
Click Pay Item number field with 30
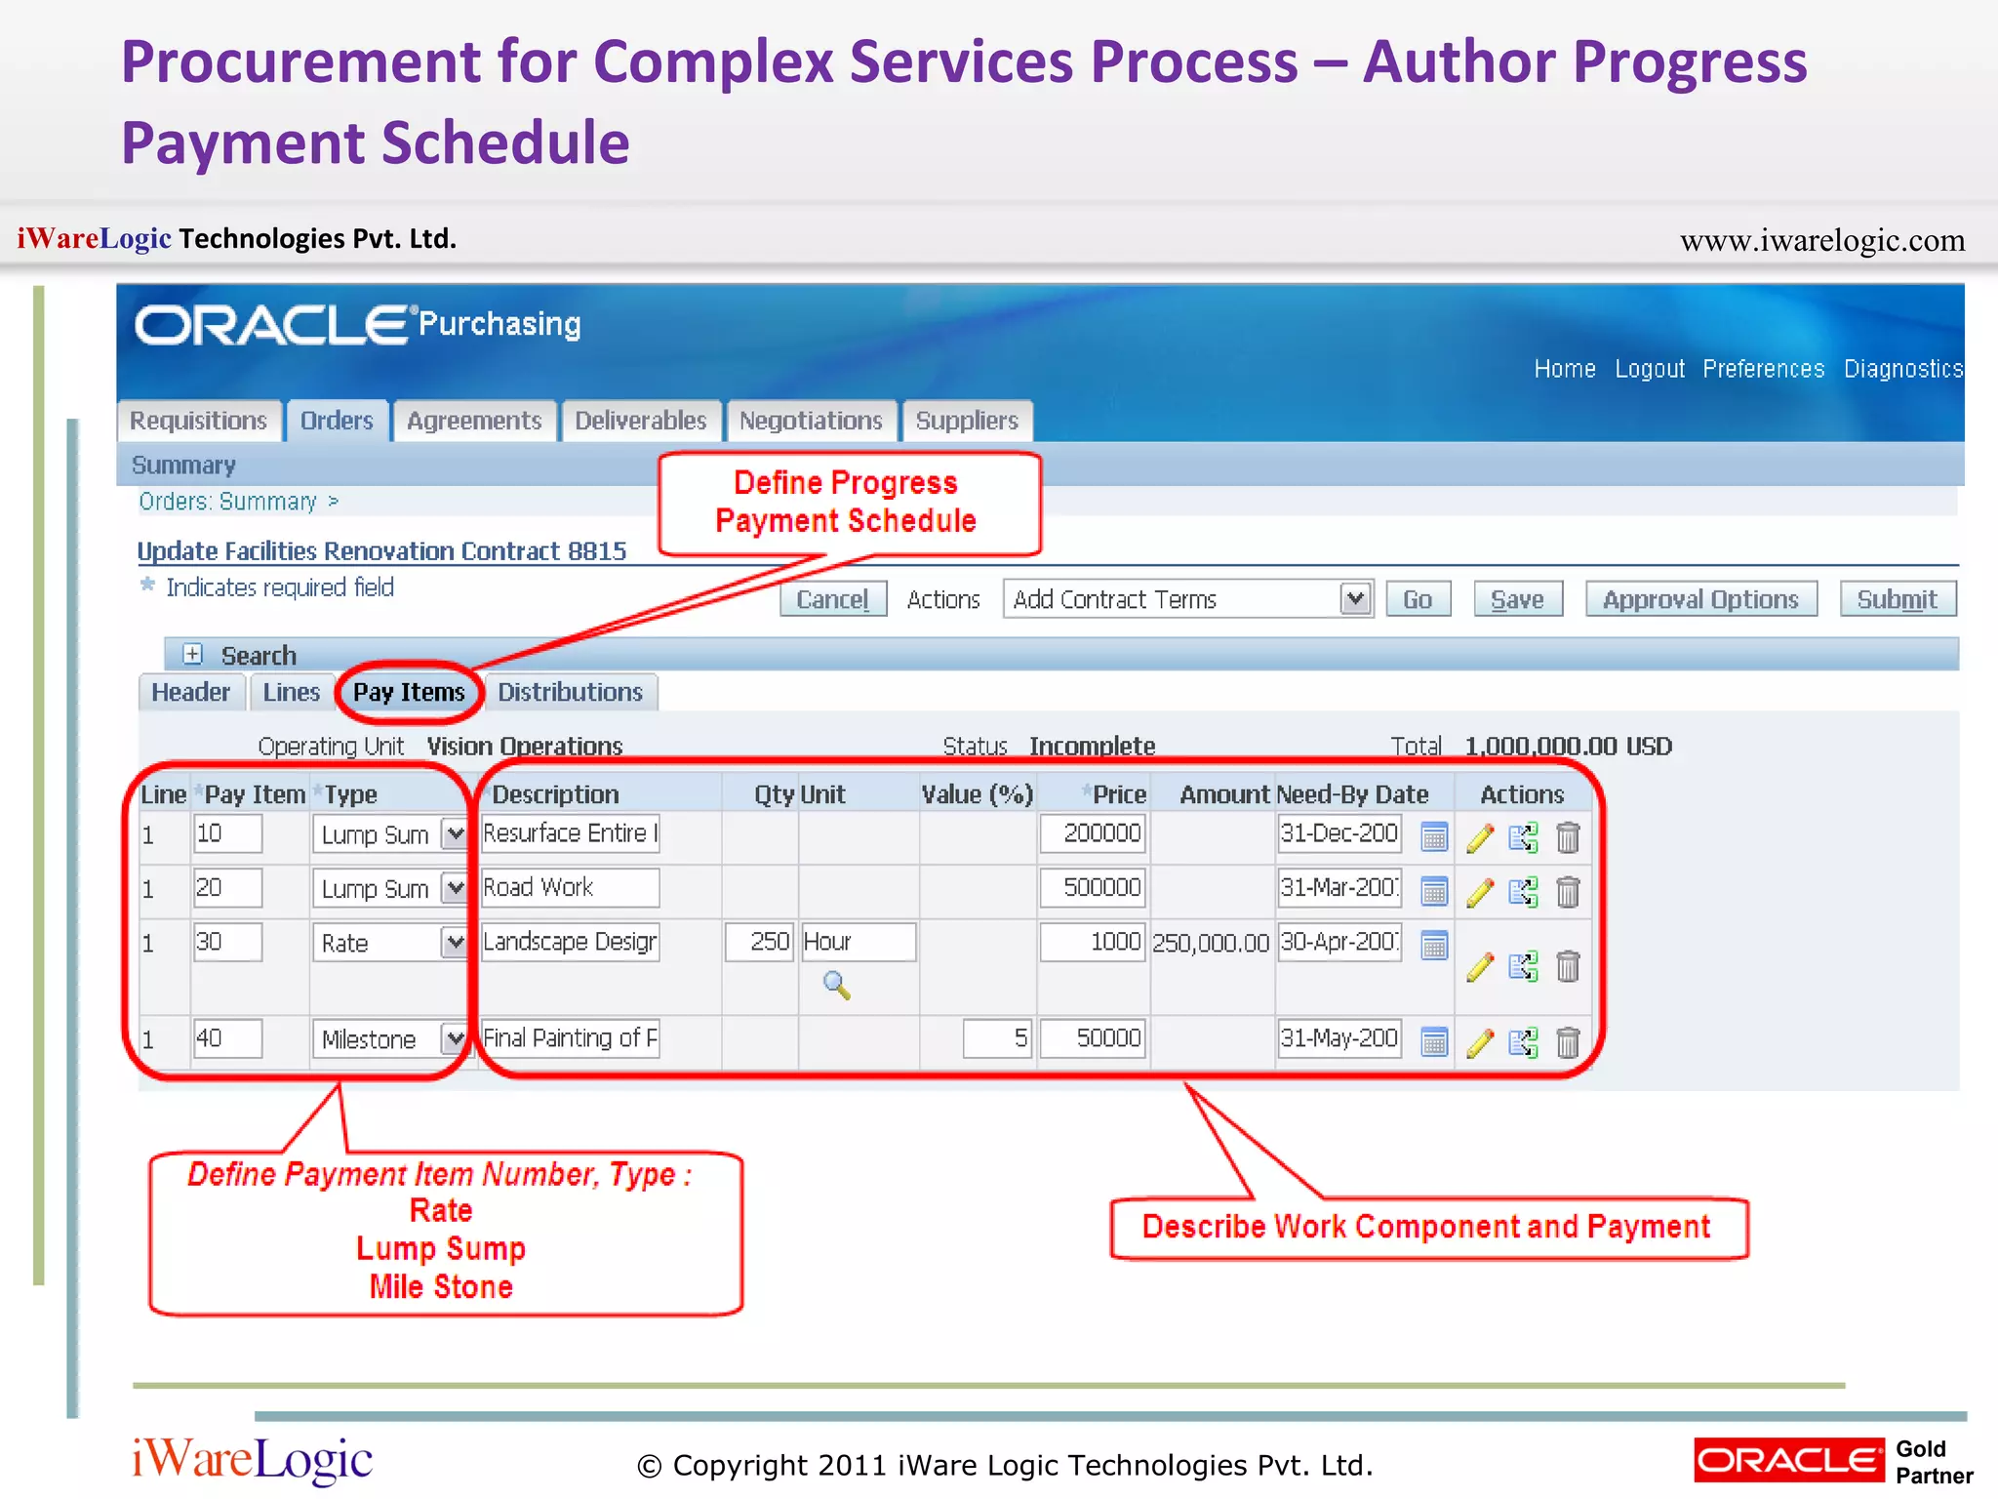(227, 942)
